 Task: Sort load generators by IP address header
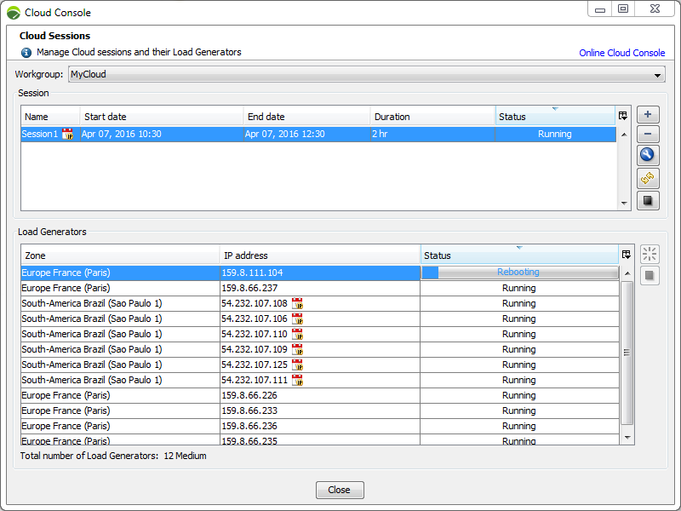tap(319, 255)
